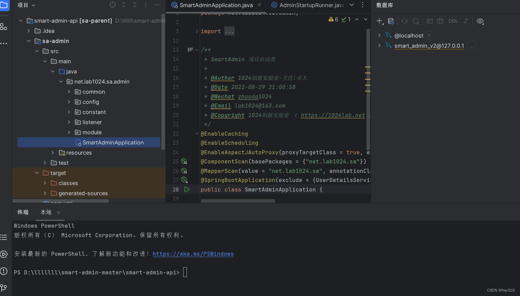Viewport: 520px width, 296px height.
Task: Select SmartAdminApplication in project tree
Action: [x=89, y=142]
